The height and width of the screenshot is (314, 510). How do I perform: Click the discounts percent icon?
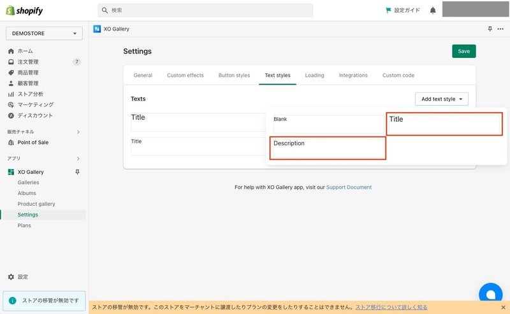pyautogui.click(x=11, y=115)
